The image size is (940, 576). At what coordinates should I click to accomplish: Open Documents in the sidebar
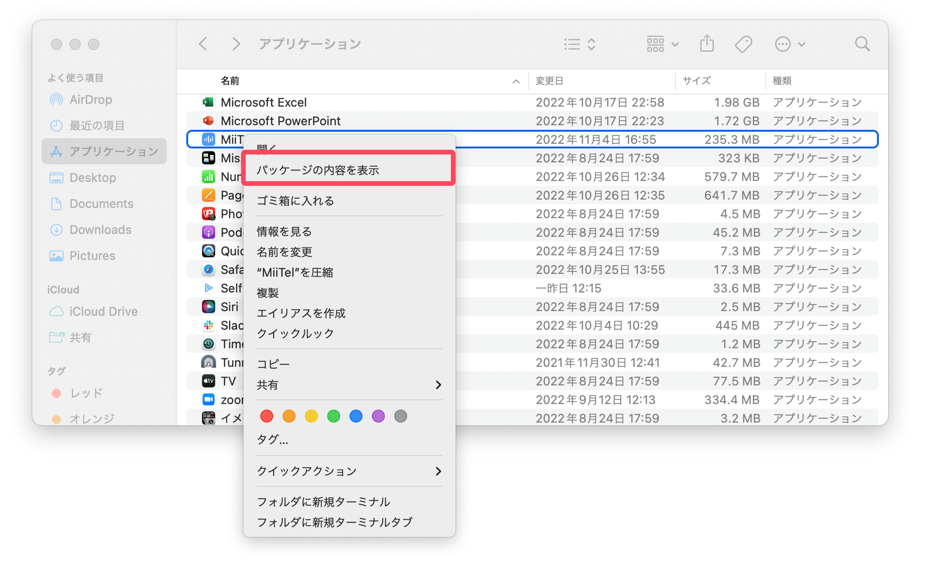[x=104, y=204]
